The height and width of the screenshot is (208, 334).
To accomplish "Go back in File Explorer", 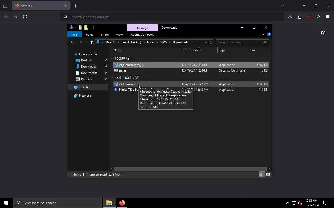I will (72, 42).
